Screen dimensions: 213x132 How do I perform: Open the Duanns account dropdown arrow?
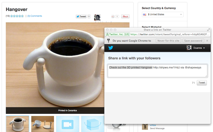(204, 48)
